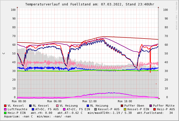Click the green Heiz-P EIN swatch
This screenshot has height=121, width=179.
click(5, 113)
